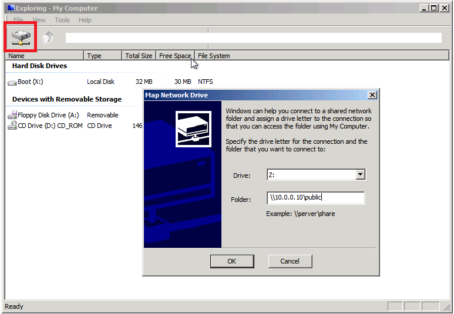Screen dimensions: 454x314
Task: Sort by the Type column header
Action: tap(103, 56)
